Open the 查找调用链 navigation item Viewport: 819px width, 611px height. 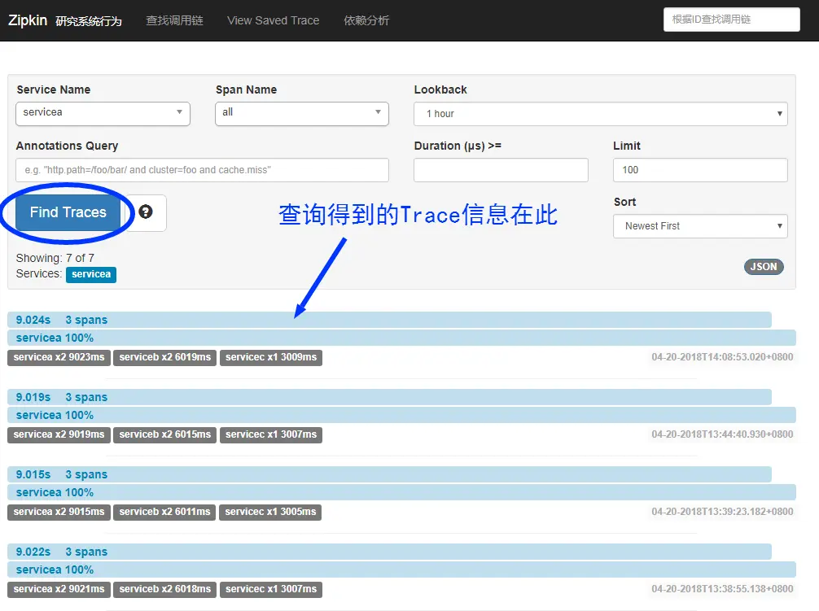(174, 20)
